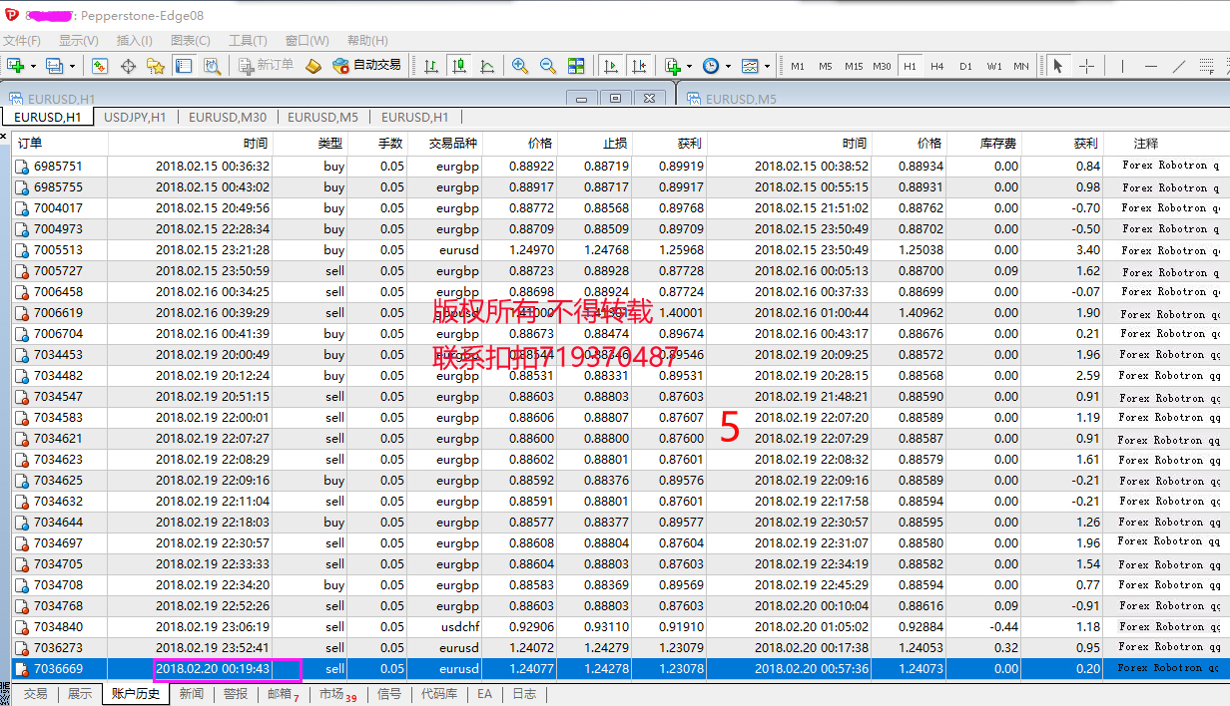
Task: Open the Data Window crosshair icon
Action: tap(128, 66)
